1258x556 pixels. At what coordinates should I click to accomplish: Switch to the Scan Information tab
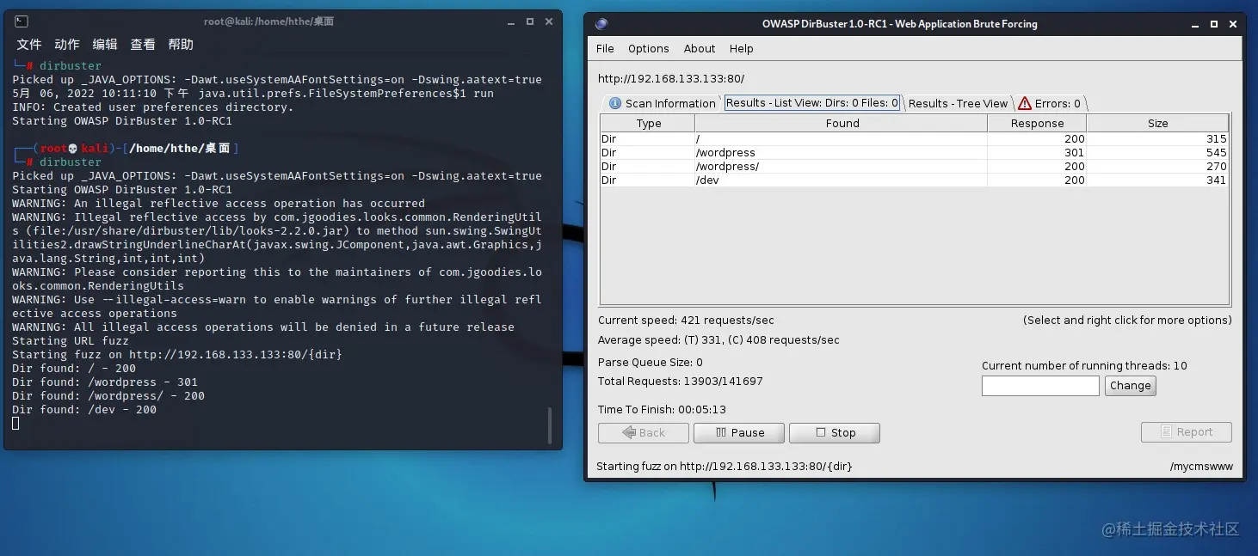pyautogui.click(x=662, y=103)
